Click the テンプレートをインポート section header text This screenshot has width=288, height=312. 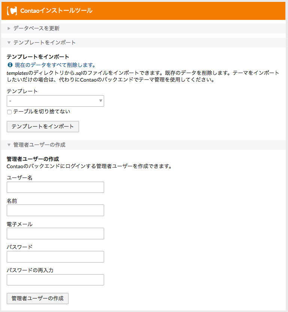[x=45, y=43]
